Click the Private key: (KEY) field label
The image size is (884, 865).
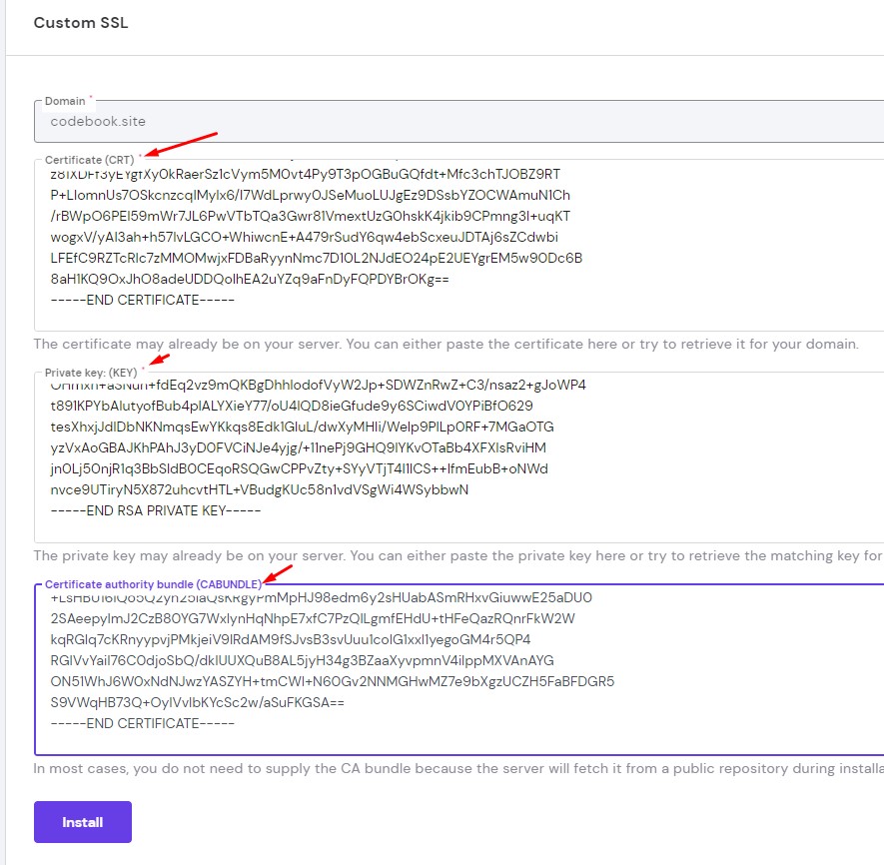[x=91, y=373]
